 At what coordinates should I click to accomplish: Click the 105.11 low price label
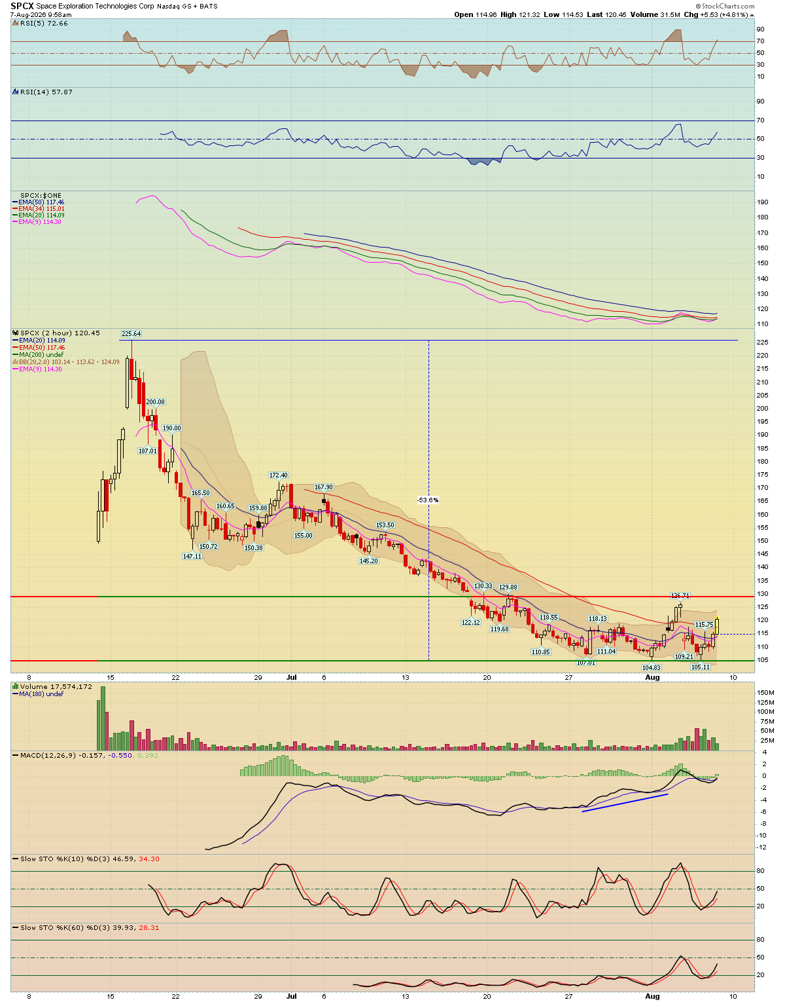pyautogui.click(x=701, y=667)
